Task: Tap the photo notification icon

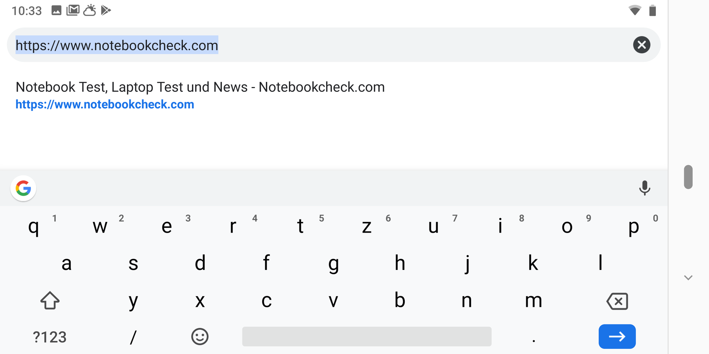Action: [56, 10]
